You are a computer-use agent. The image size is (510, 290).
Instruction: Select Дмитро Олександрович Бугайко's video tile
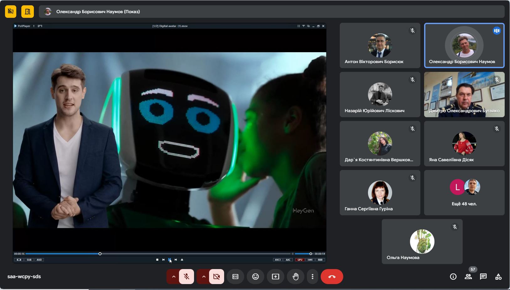click(x=464, y=94)
